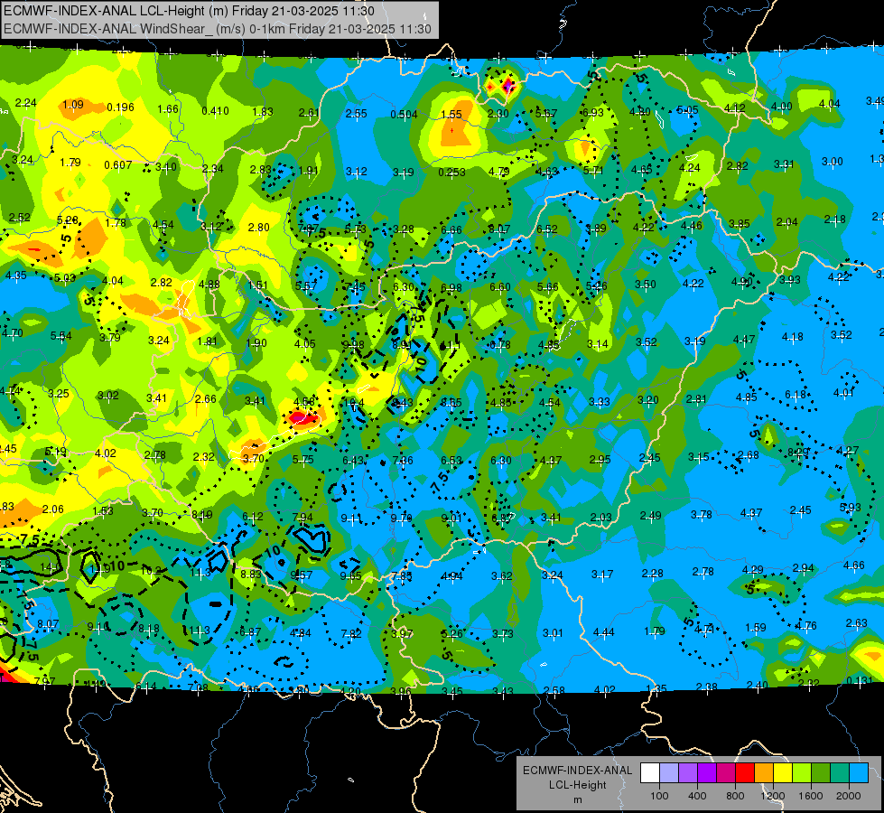Click the red low-LCL patch below 4.68
This screenshot has height=813, width=884.
click(x=303, y=418)
